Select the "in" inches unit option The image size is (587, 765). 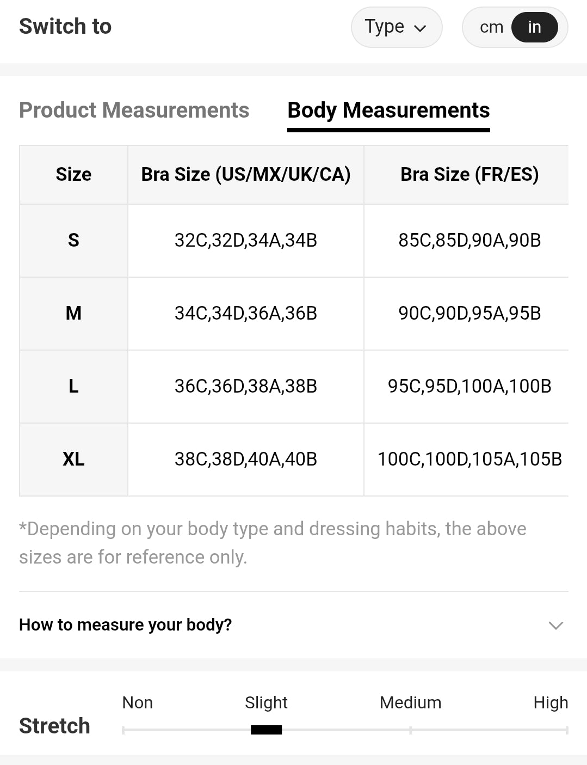pyautogui.click(x=534, y=27)
